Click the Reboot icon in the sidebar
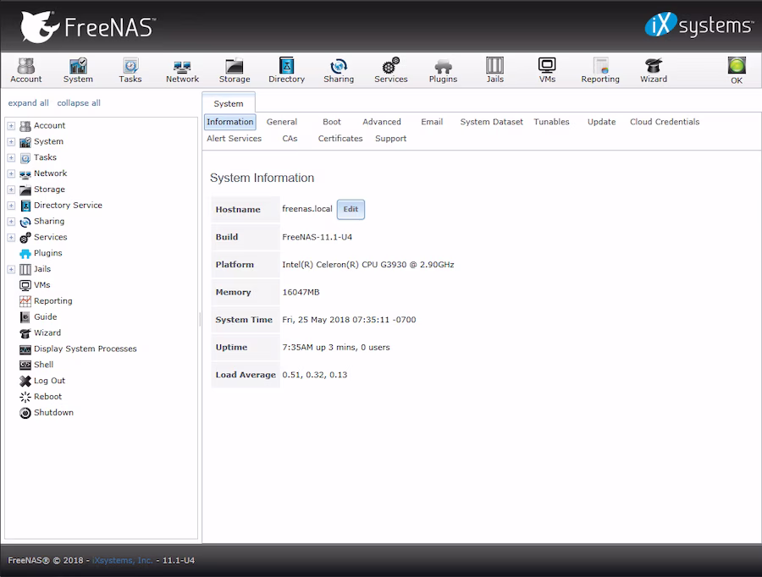The image size is (762, 577). [x=25, y=397]
